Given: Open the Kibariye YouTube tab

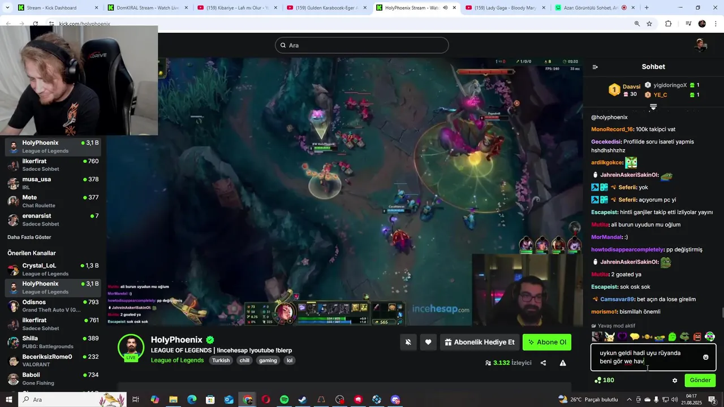Looking at the screenshot, I should pyautogui.click(x=237, y=8).
